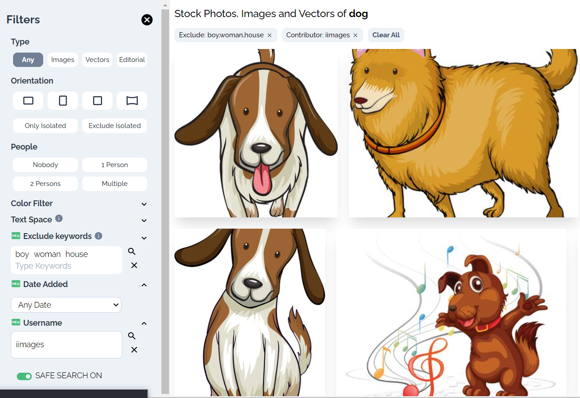580x398 pixels.
Task: Select vertical orientation icon
Action: (62, 101)
